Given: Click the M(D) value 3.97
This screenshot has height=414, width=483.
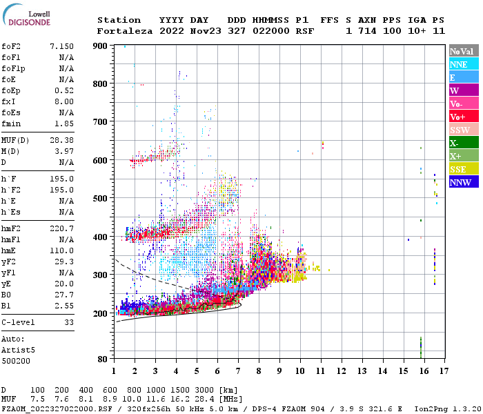Looking at the screenshot, I should tap(64, 152).
